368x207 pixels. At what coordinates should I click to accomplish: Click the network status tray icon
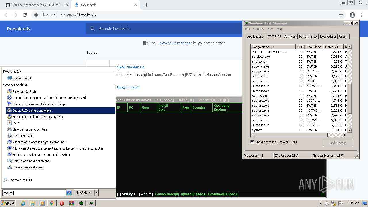pos(334,203)
